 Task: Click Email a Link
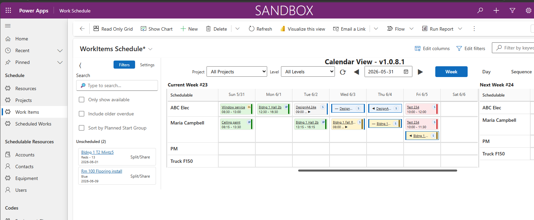(349, 29)
